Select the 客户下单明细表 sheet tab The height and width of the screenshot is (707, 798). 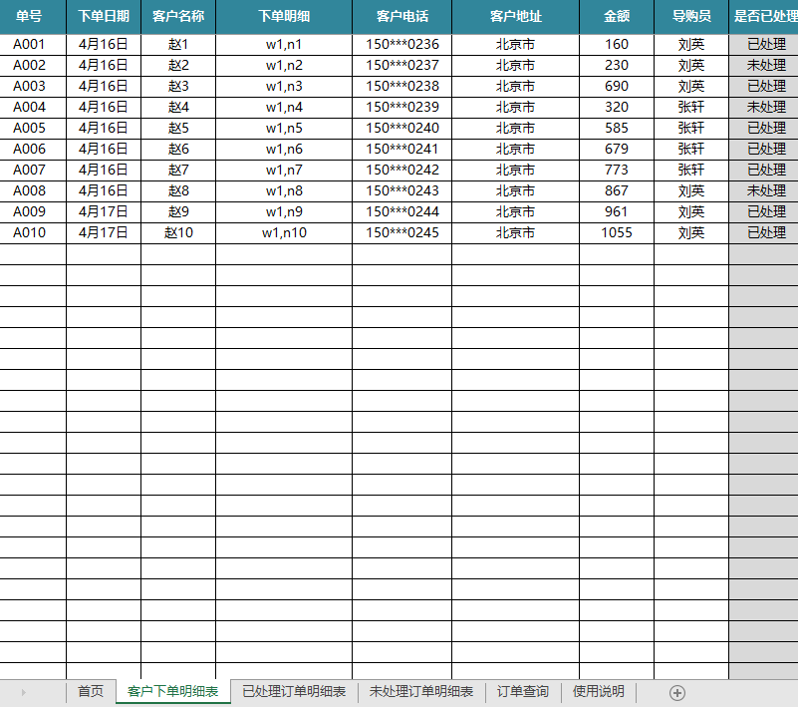point(173,691)
